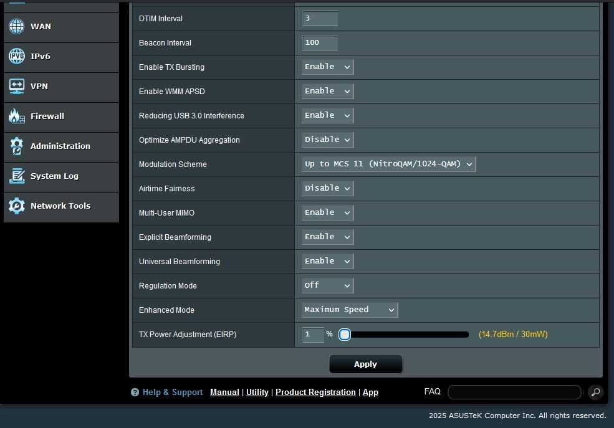
Task: View the System Log page
Action: coord(61,176)
